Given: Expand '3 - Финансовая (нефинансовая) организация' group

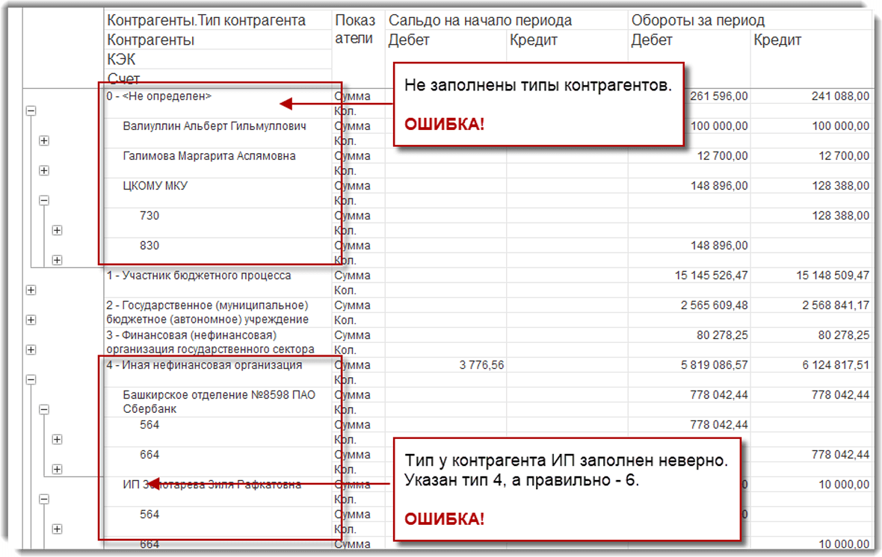Looking at the screenshot, I should coord(31,349).
